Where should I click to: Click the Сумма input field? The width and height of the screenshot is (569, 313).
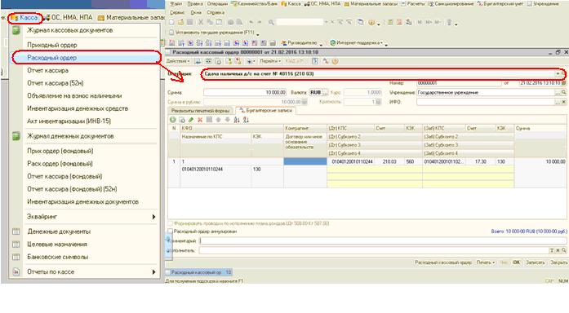click(245, 92)
